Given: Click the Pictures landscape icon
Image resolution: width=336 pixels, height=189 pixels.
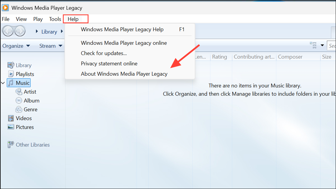Looking at the screenshot, I should point(11,127).
